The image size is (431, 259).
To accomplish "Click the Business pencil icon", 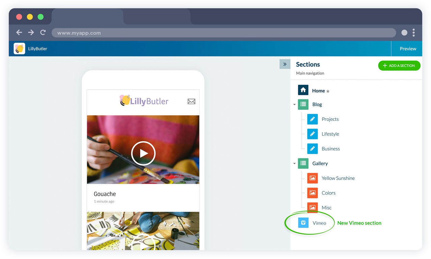I will 313,149.
